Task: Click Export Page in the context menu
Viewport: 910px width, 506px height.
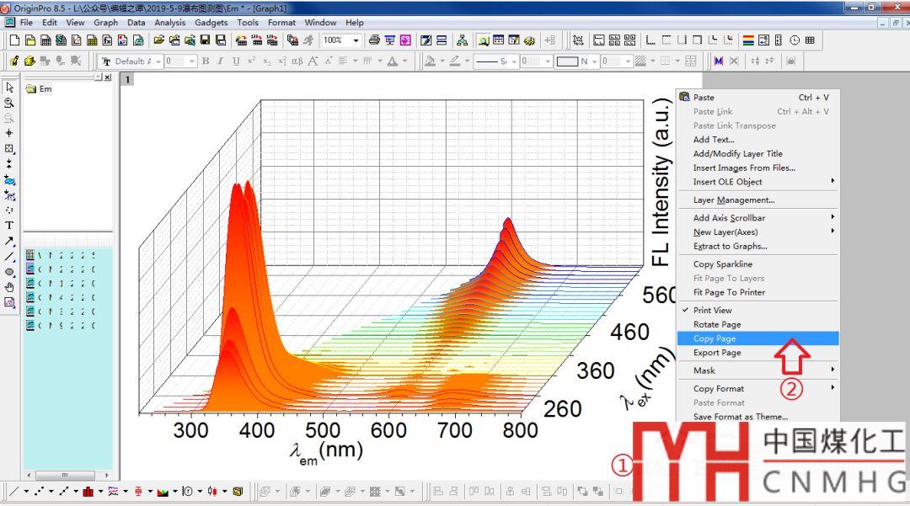Action: coord(717,353)
